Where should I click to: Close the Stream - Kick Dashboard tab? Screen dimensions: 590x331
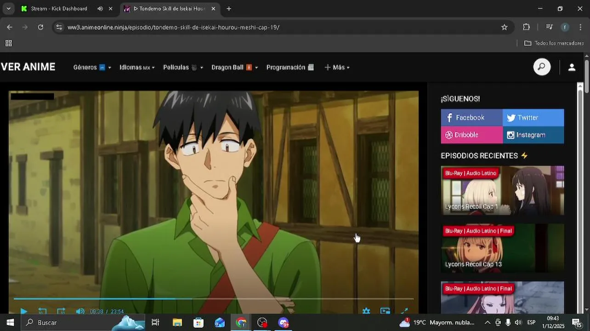(x=110, y=8)
